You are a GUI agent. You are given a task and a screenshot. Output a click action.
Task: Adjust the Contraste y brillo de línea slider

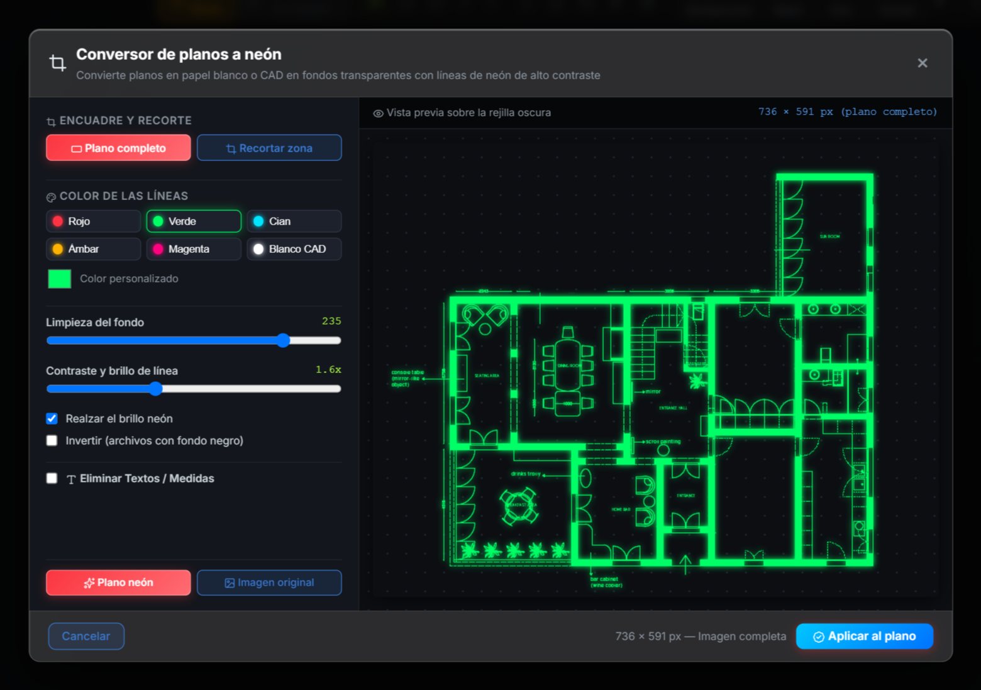pyautogui.click(x=194, y=389)
